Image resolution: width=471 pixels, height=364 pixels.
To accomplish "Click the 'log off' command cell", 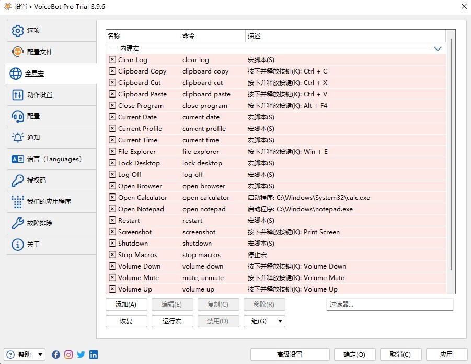I will pos(192,174).
